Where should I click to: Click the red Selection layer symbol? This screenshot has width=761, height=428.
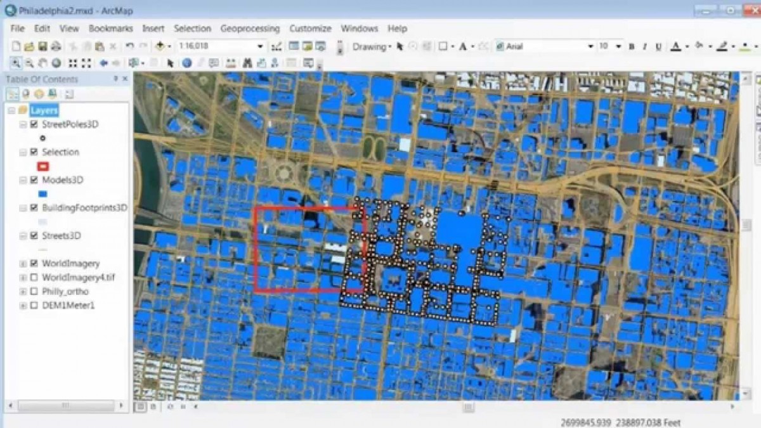[x=43, y=166]
